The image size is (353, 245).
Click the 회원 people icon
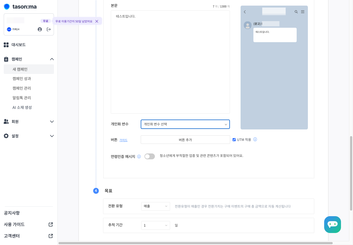point(6,121)
